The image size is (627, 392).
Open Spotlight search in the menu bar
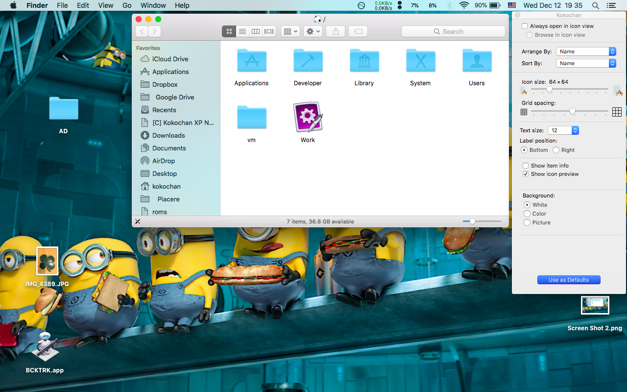coord(596,5)
